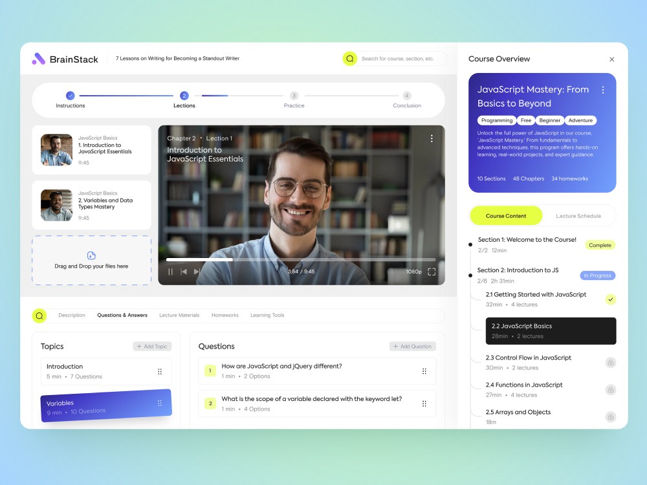Open the Homeworks tab
The width and height of the screenshot is (647, 485).
point(225,315)
